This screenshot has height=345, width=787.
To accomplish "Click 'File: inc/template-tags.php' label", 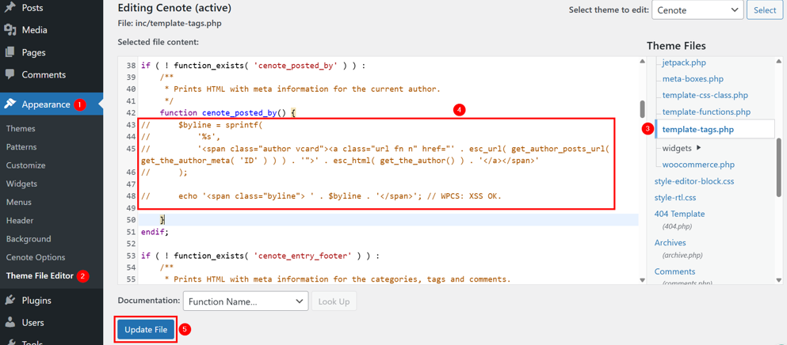I will tap(170, 23).
